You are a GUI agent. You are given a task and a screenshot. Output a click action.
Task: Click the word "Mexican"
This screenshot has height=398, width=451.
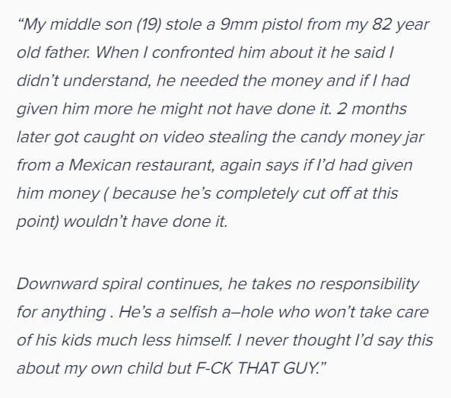coord(100,165)
